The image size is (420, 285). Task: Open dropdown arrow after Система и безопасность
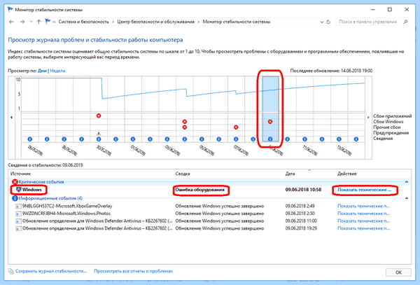113,22
